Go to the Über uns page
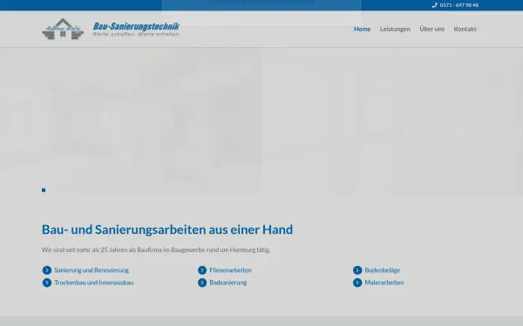Image resolution: width=523 pixels, height=326 pixels. (x=431, y=29)
